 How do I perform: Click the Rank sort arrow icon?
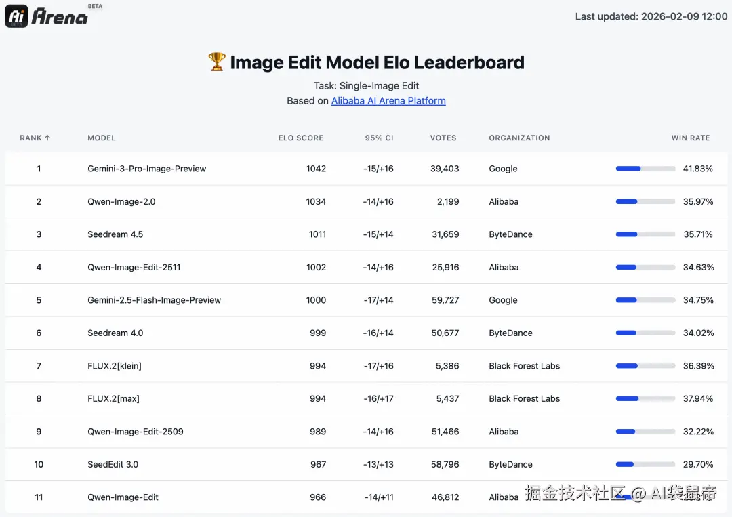(47, 138)
